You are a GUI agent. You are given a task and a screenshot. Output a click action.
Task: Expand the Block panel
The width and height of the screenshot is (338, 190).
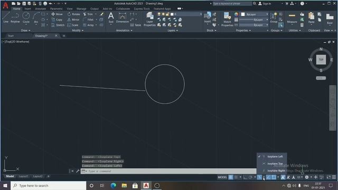point(211,31)
